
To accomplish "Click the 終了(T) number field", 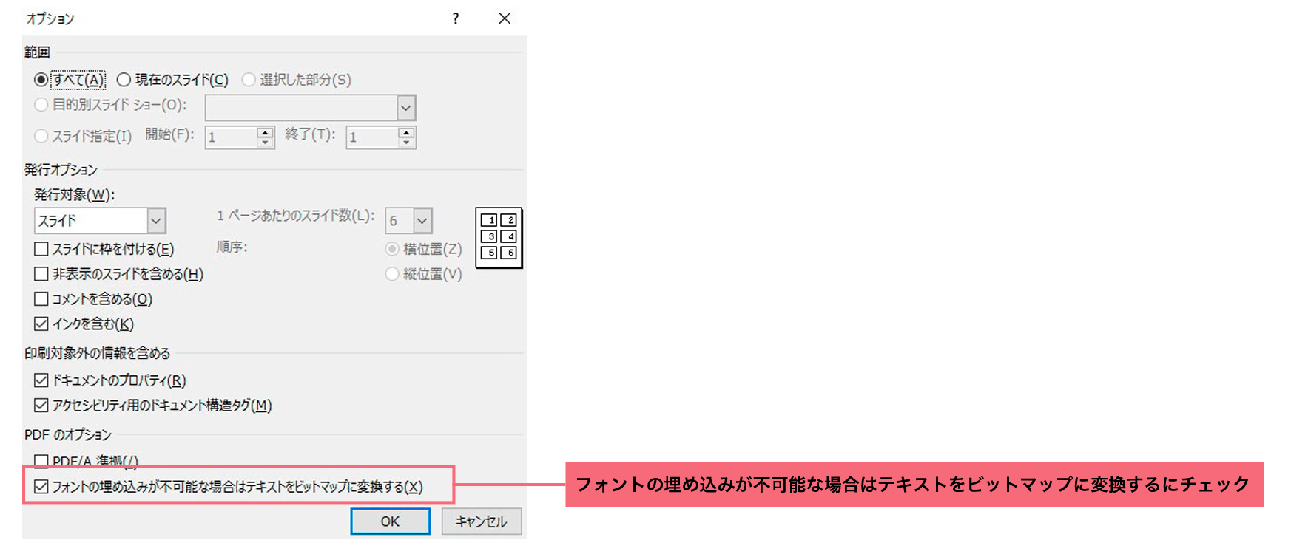I will click(372, 137).
